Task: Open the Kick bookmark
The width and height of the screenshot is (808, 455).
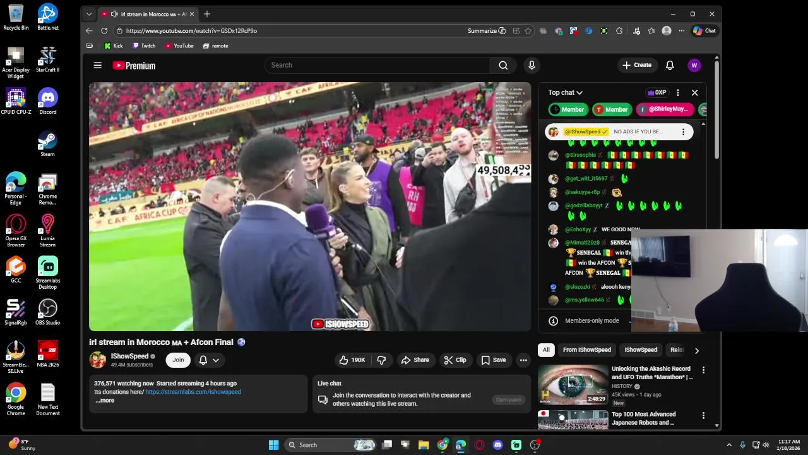Action: (x=114, y=45)
